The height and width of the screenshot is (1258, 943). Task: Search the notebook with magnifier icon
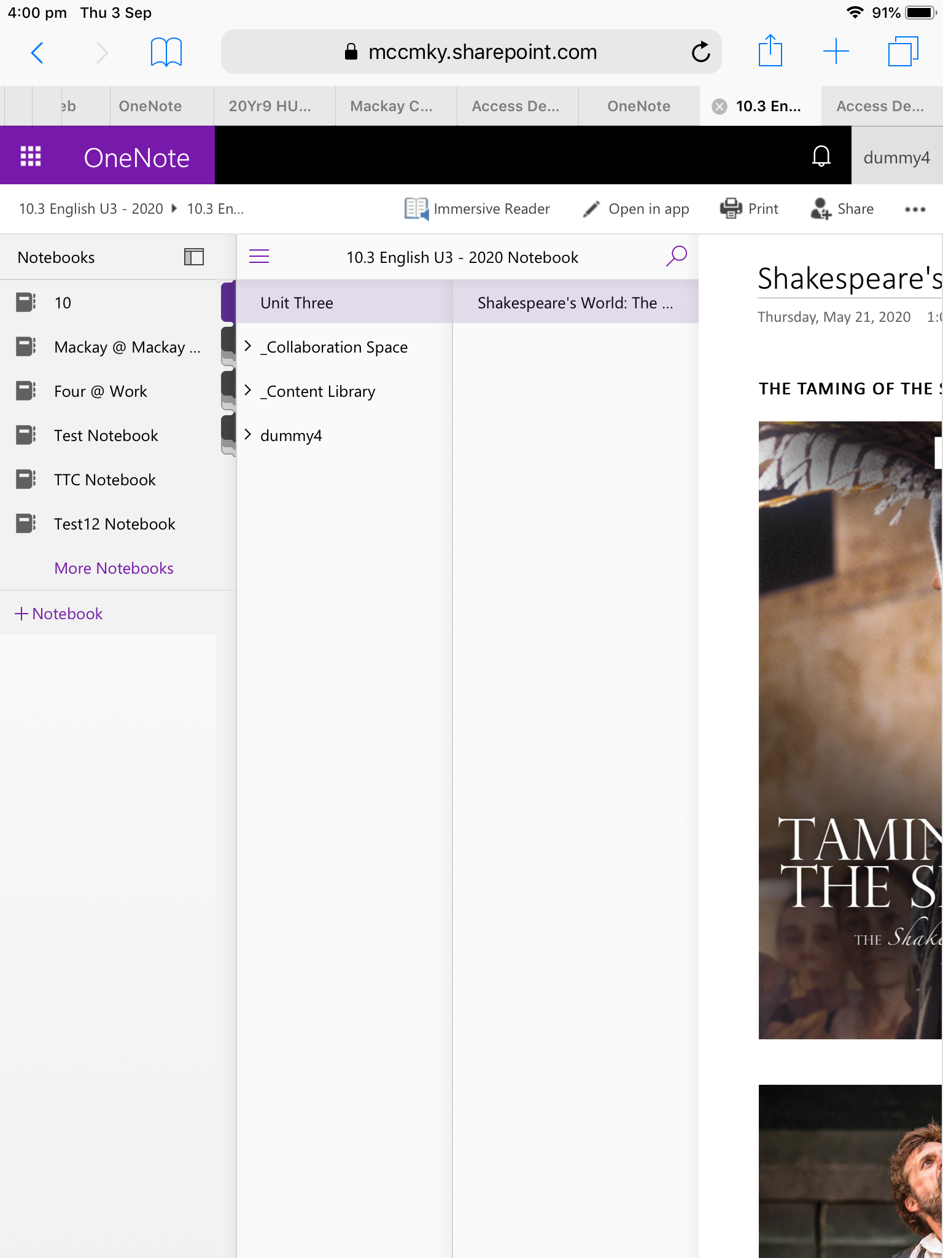pos(676,256)
